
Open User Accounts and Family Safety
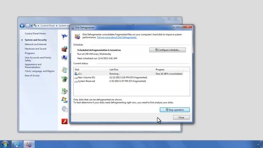point(38,59)
